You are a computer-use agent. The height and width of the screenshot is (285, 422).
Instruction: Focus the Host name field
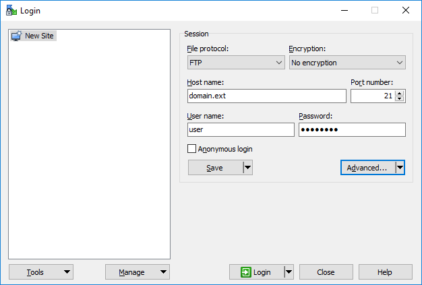coord(267,96)
